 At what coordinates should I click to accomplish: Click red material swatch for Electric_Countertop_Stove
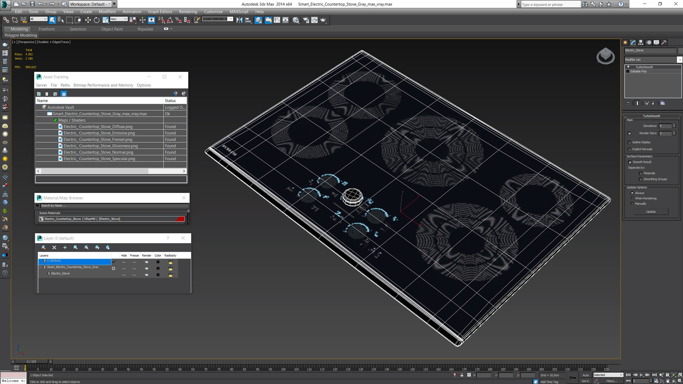[180, 219]
